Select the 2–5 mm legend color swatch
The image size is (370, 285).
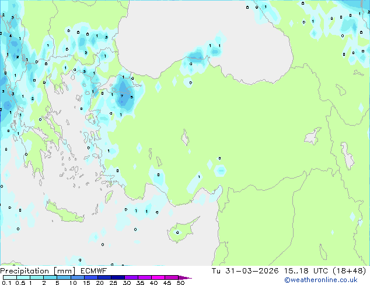[x=50, y=277]
